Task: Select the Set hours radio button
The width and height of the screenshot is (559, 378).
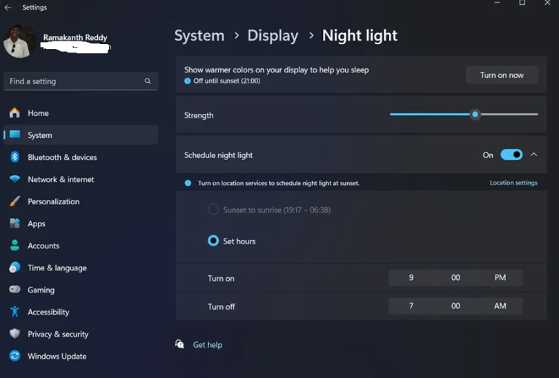Action: tap(213, 241)
